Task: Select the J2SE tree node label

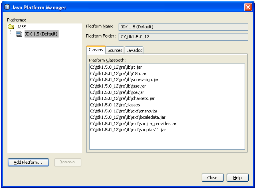Action: [x=22, y=27]
